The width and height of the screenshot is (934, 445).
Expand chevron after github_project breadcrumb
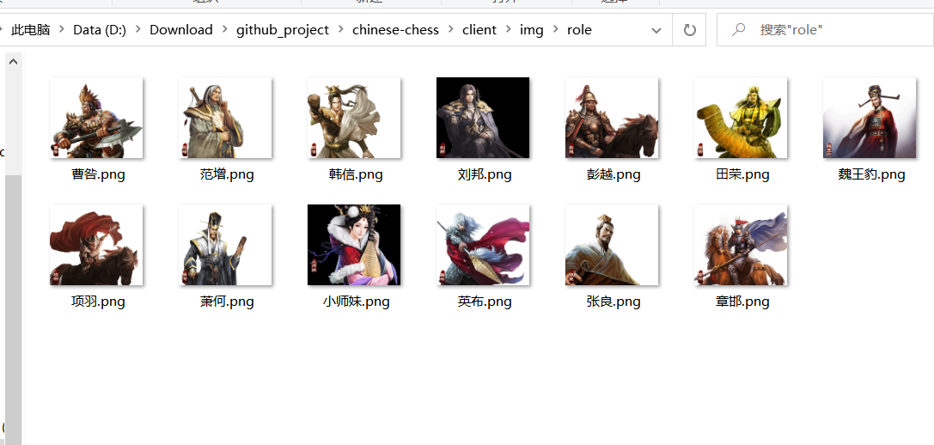[341, 30]
